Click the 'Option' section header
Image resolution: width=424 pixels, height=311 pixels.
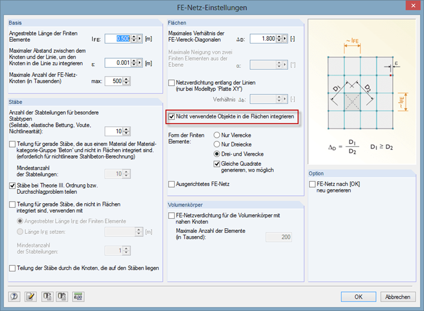click(316, 174)
